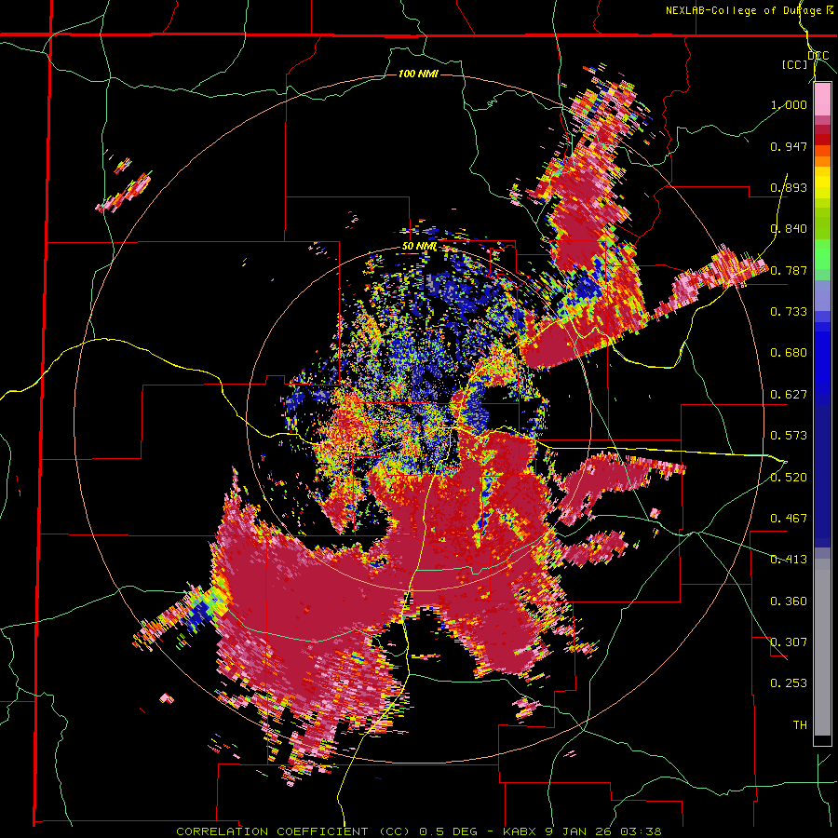Click the 0.467 scale value

click(789, 519)
